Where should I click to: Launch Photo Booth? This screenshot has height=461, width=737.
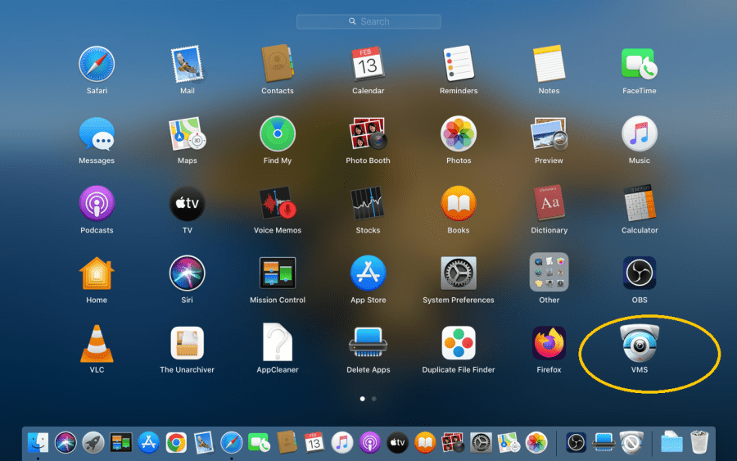pyautogui.click(x=368, y=134)
